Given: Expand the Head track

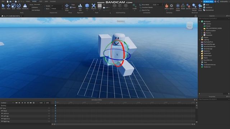Looking at the screenshot, I should coord(2,111).
